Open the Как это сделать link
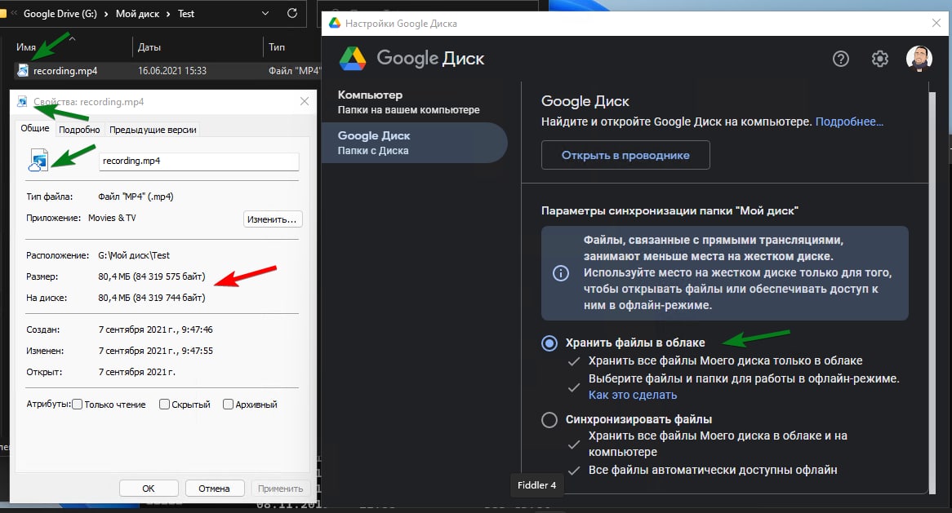This screenshot has height=513, width=952. tap(633, 395)
